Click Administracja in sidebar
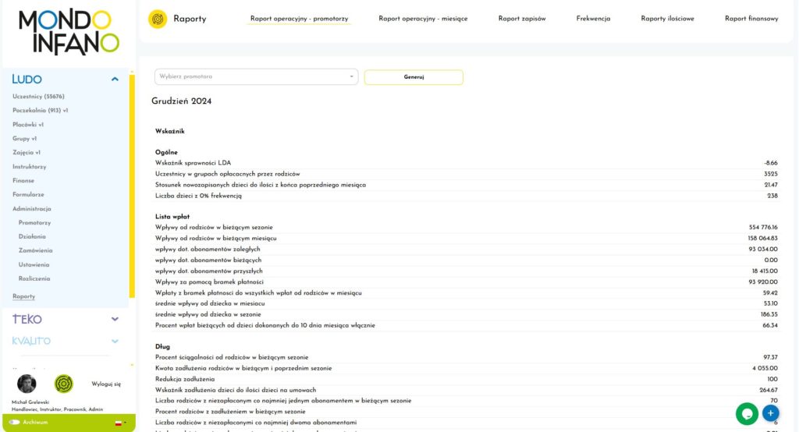The height and width of the screenshot is (432, 799). coord(31,209)
